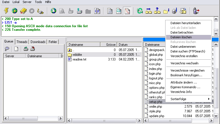Sort local list by Grösse column

pyautogui.click(x=109, y=45)
